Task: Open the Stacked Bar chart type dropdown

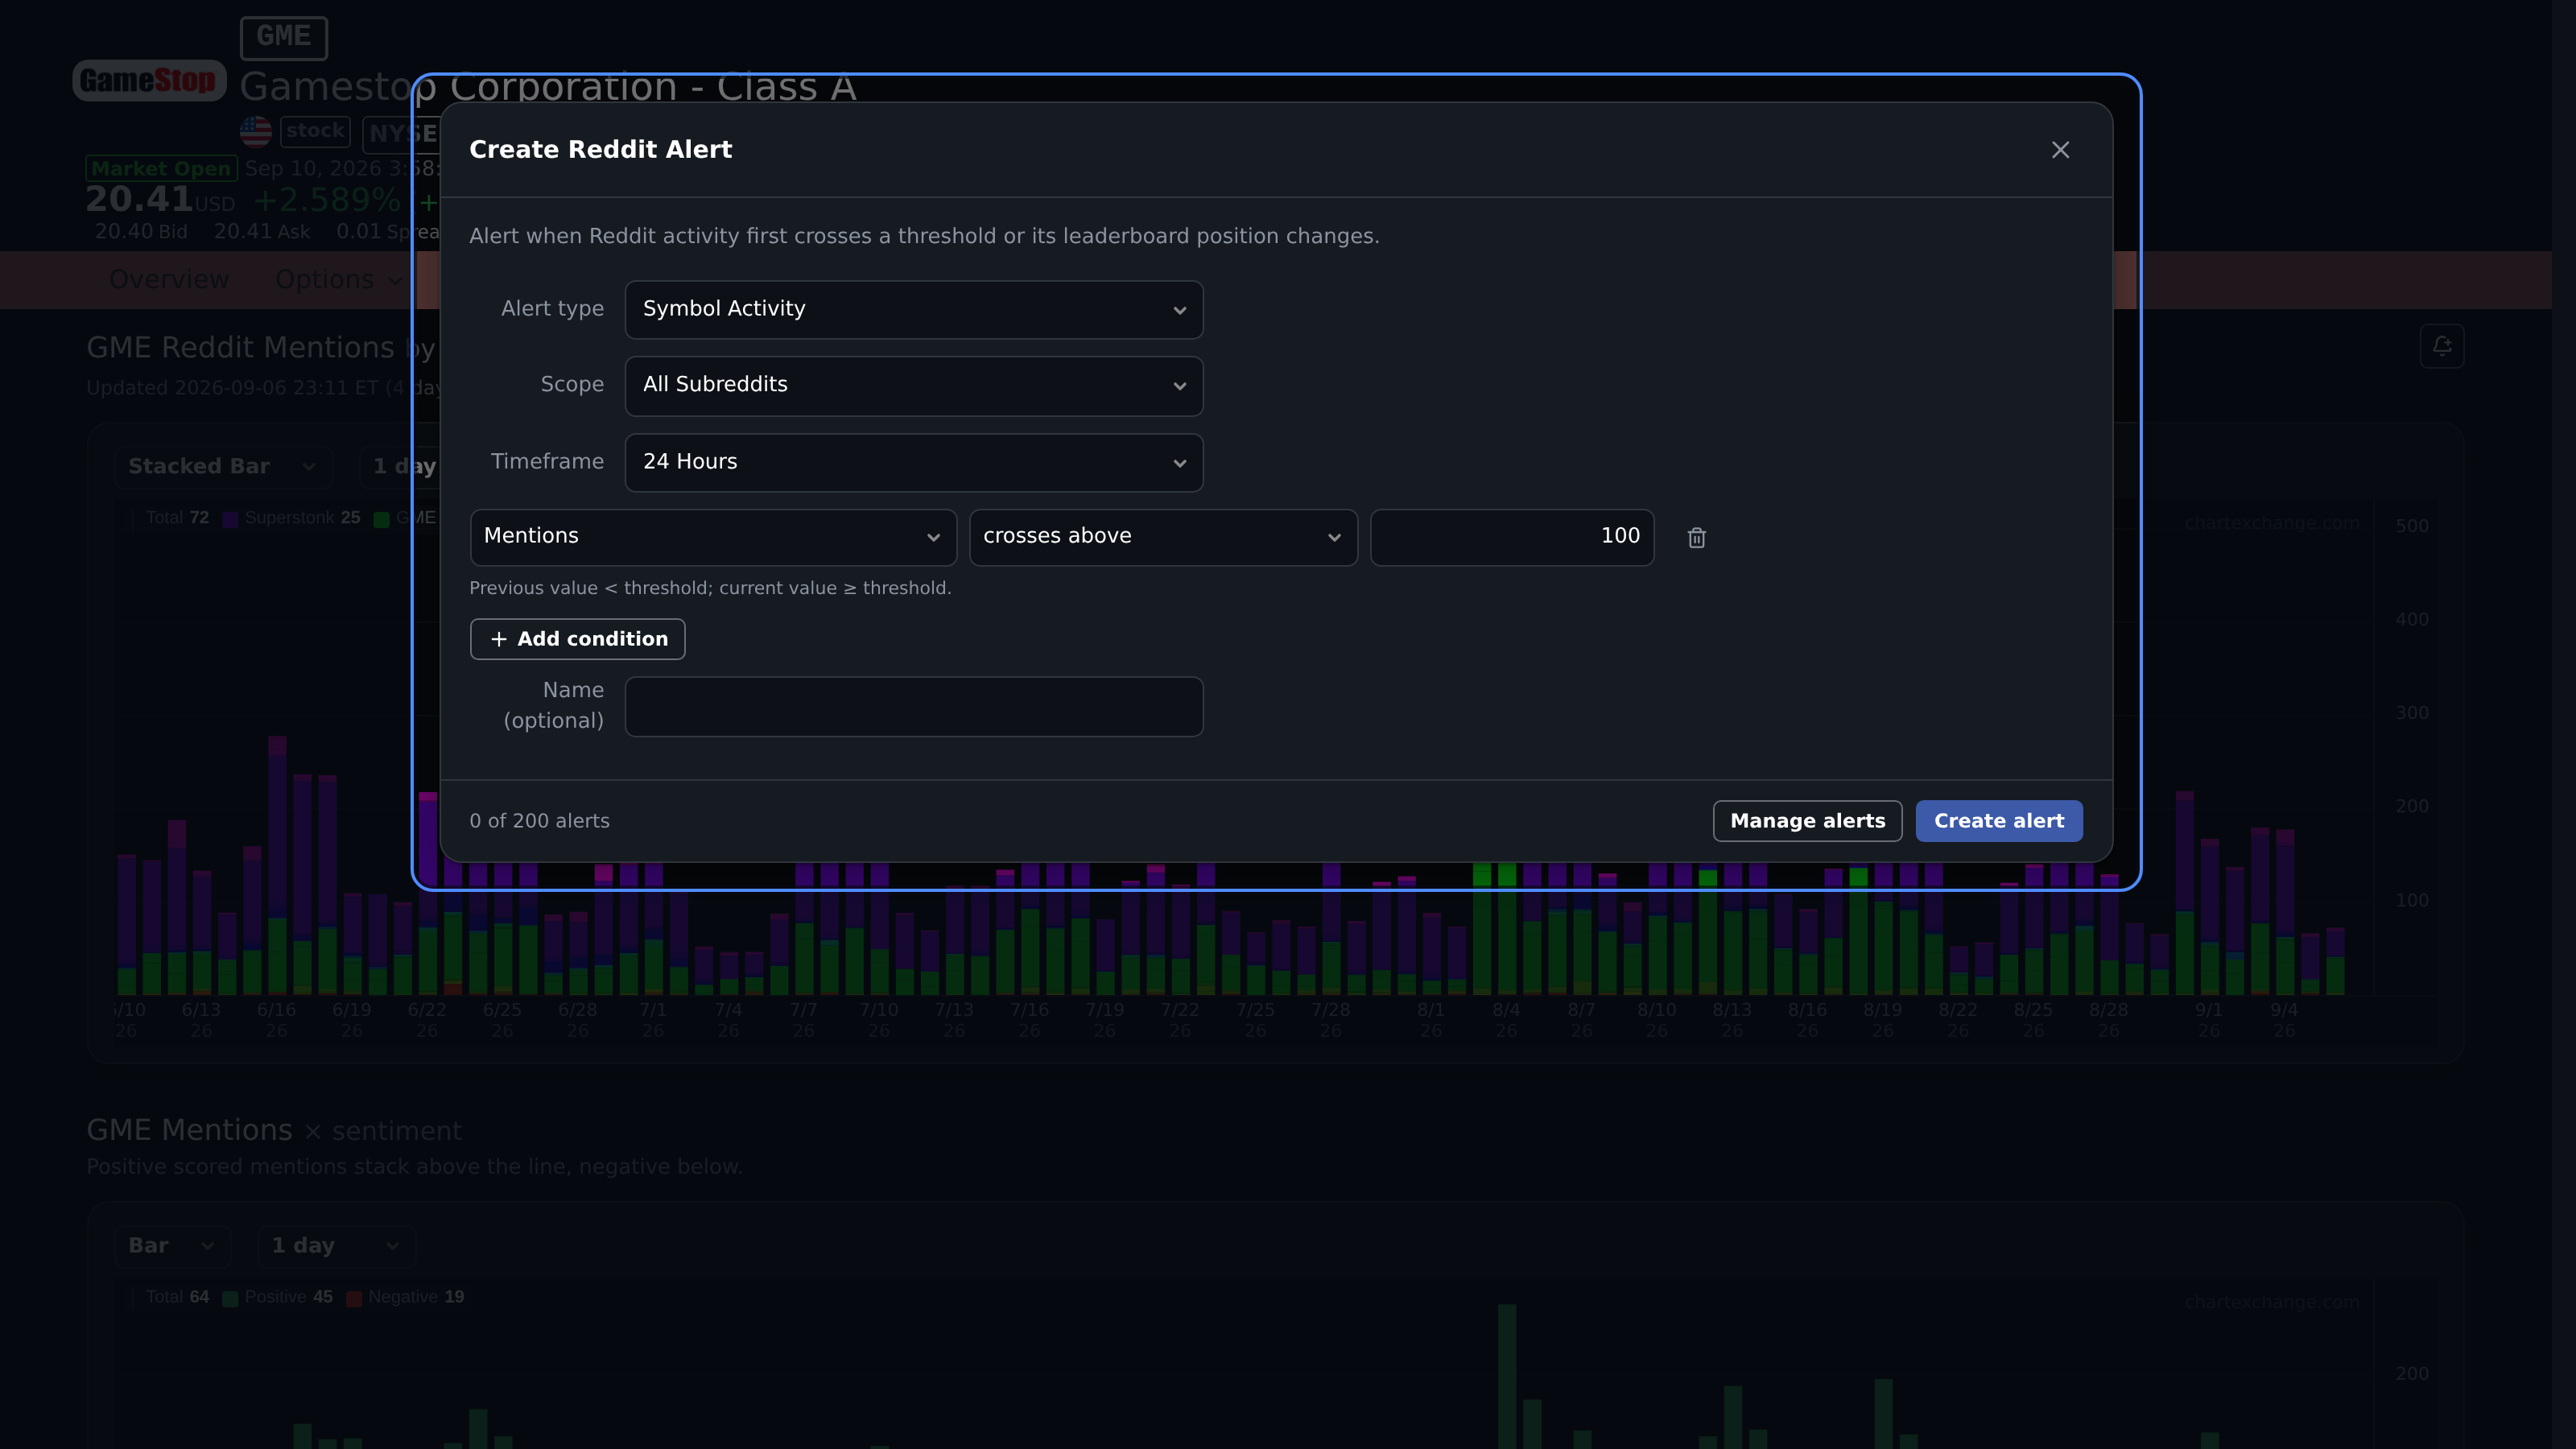Action: [222, 466]
